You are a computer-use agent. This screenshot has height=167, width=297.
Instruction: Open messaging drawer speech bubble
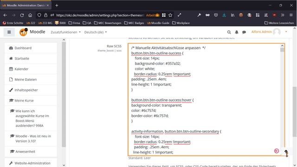244,32
